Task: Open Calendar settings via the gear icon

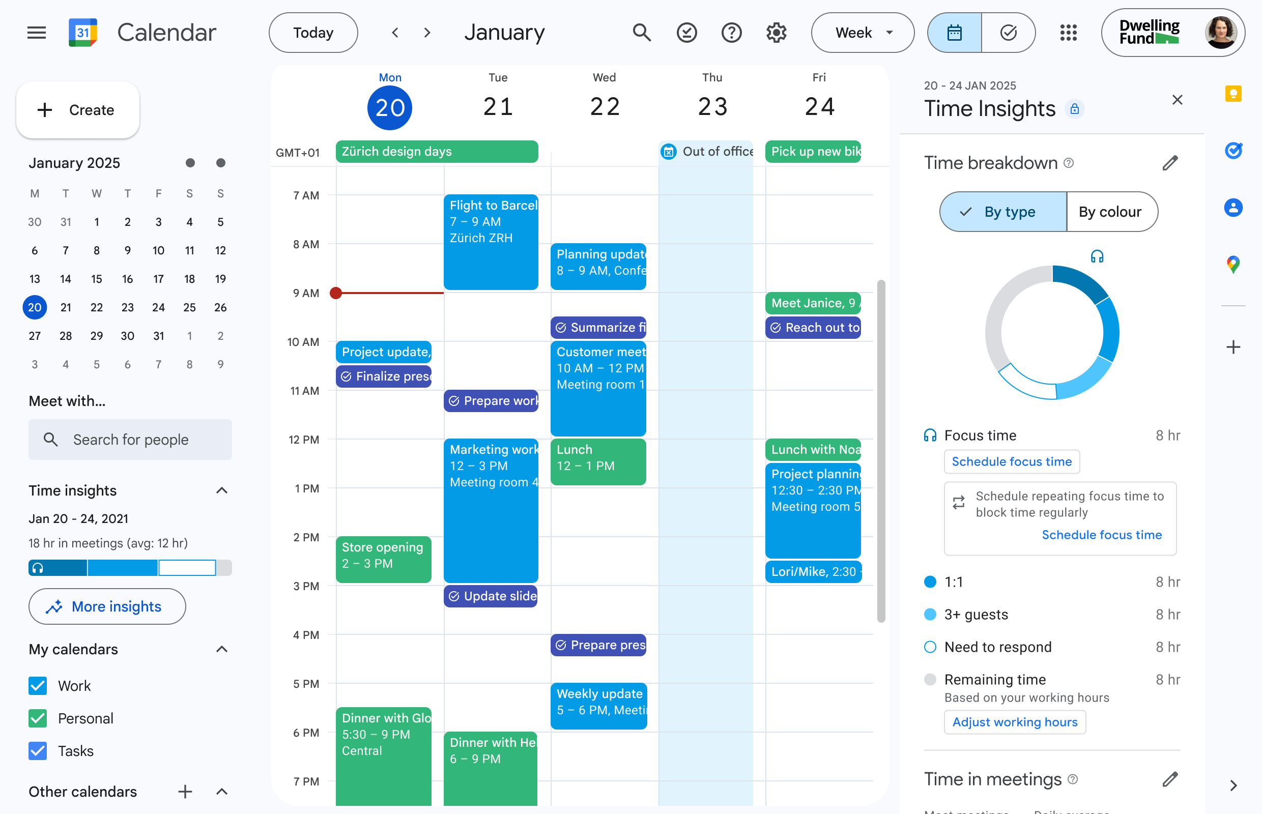Action: 776,32
